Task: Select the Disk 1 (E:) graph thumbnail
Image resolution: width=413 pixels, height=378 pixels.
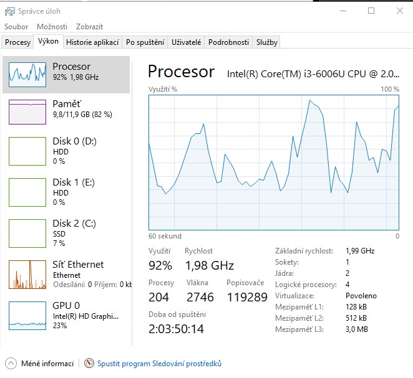Action: click(27, 192)
